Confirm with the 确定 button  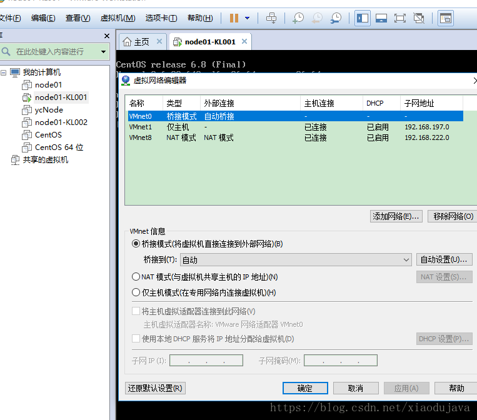(x=305, y=388)
